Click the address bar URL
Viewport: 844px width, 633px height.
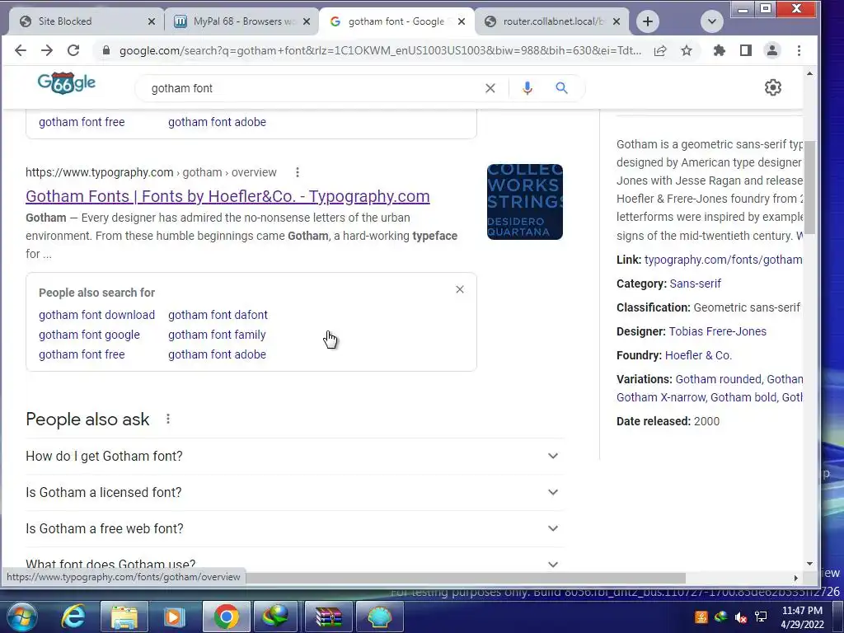380,50
